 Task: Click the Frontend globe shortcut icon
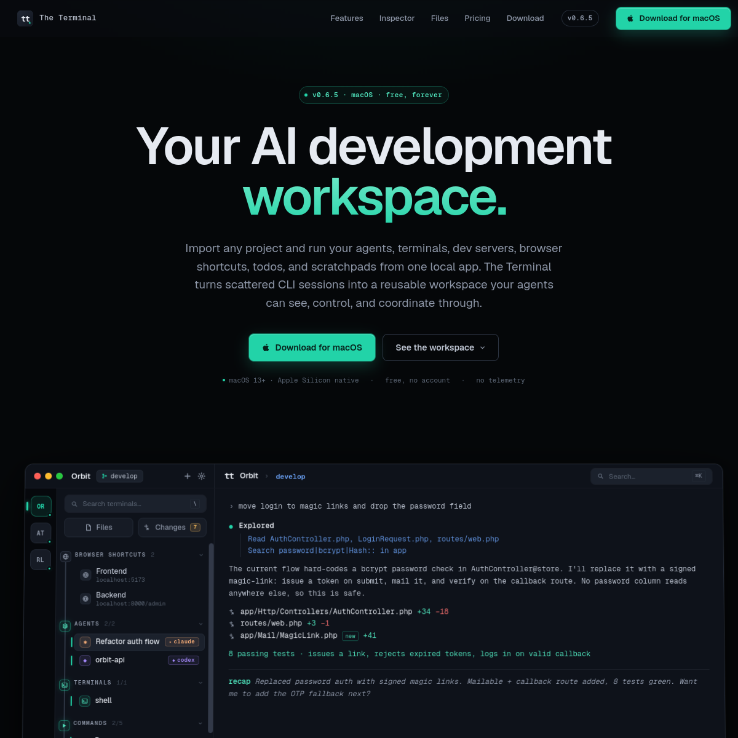click(85, 575)
